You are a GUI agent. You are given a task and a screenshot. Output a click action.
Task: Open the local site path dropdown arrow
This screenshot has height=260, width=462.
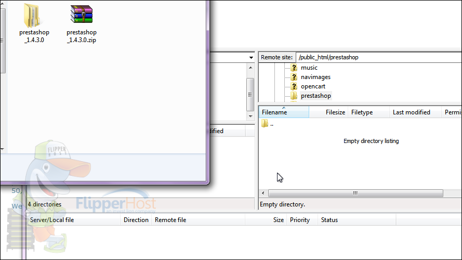pos(251,58)
